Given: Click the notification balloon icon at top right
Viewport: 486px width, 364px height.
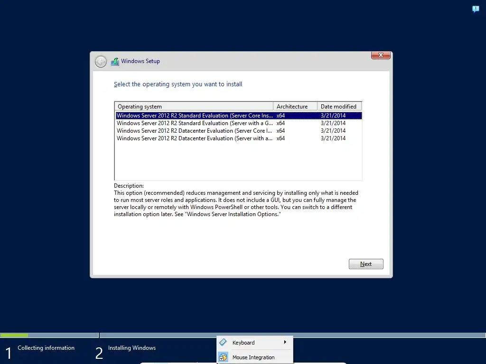Looking at the screenshot, I should tap(476, 9).
